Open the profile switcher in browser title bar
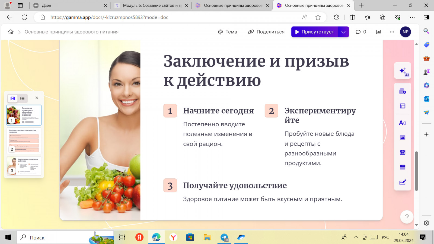434x244 pixels. (x=8, y=5)
